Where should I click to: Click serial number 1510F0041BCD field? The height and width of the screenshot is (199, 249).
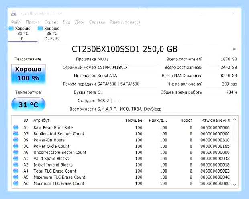(x=112, y=68)
